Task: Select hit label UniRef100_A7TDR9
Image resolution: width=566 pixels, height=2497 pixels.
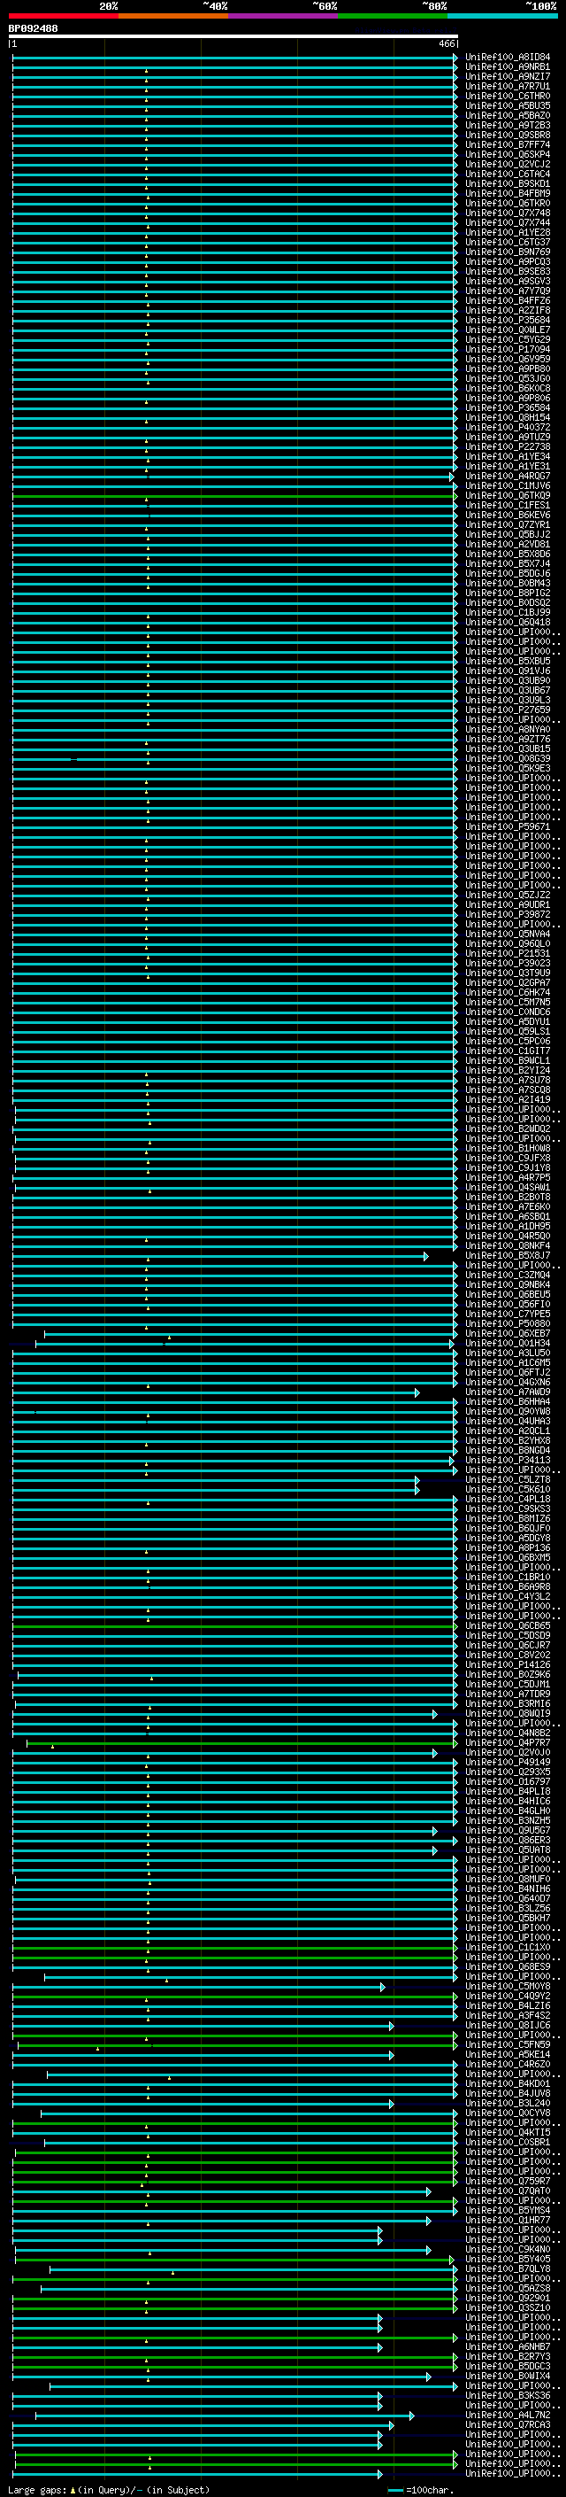Action: coord(508,1694)
